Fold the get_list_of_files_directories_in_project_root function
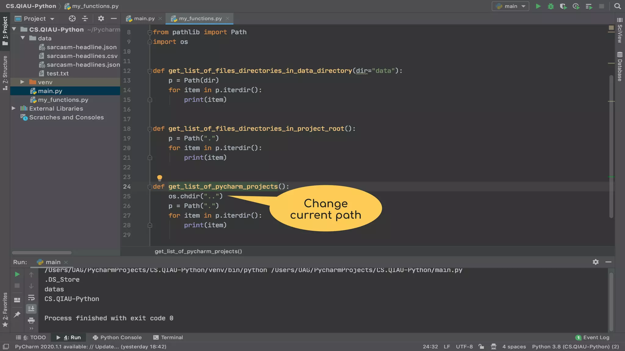The image size is (625, 351). point(150,129)
